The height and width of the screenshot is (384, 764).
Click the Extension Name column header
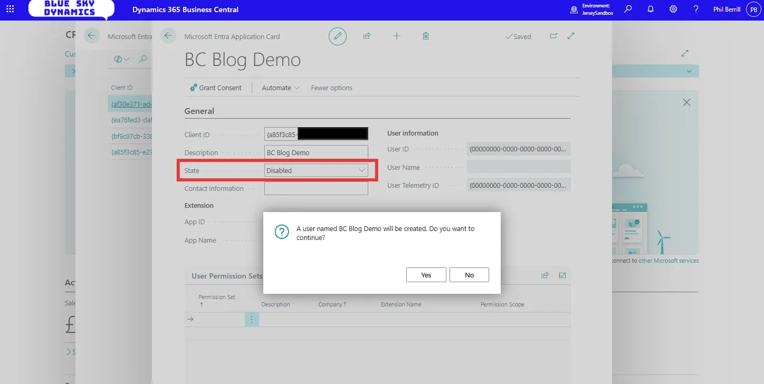(401, 304)
